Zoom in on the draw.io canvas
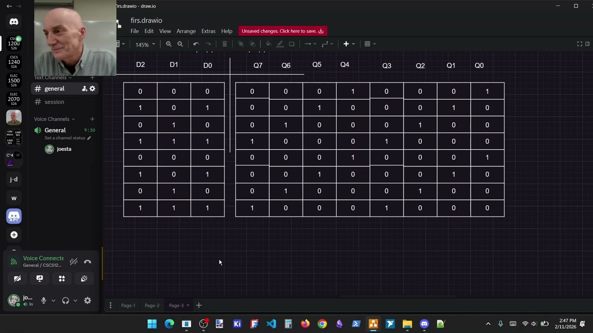This screenshot has width=593, height=333. (169, 44)
